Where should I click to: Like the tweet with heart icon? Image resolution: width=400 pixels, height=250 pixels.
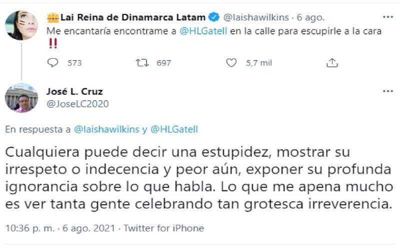pos(231,63)
